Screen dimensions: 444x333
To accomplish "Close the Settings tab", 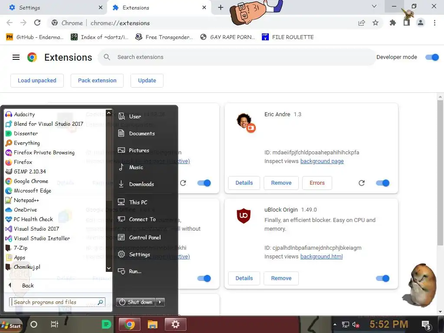I will click(x=101, y=8).
